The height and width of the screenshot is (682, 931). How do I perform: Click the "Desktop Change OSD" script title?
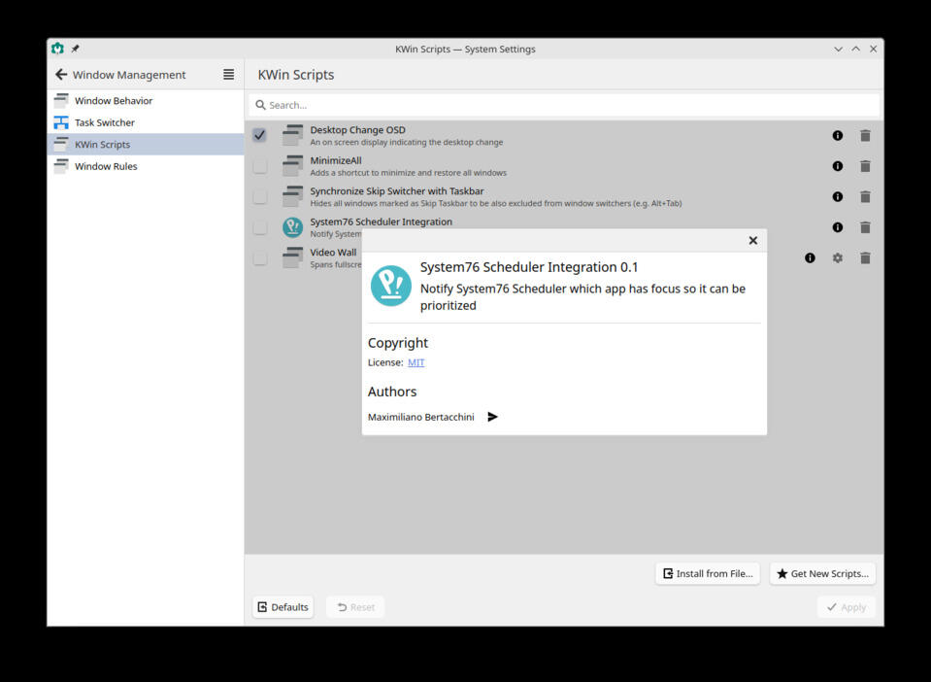point(357,129)
